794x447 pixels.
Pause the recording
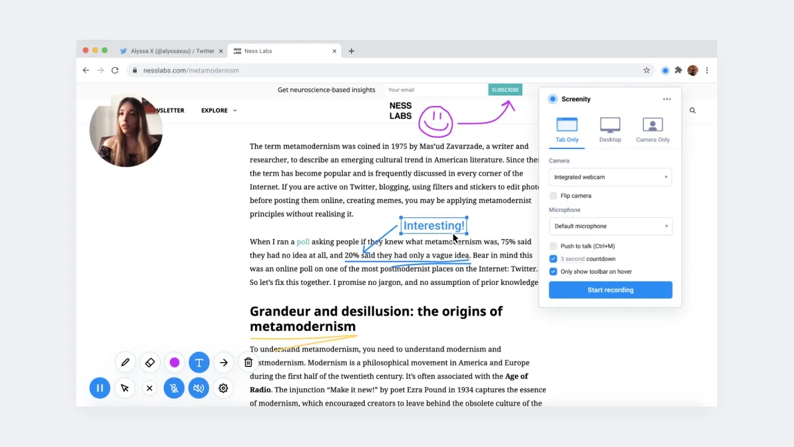tap(100, 388)
